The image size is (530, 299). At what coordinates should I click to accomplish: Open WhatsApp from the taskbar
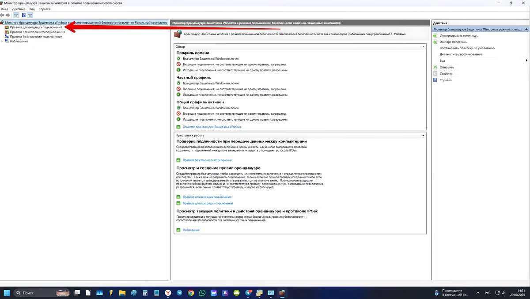(202, 292)
